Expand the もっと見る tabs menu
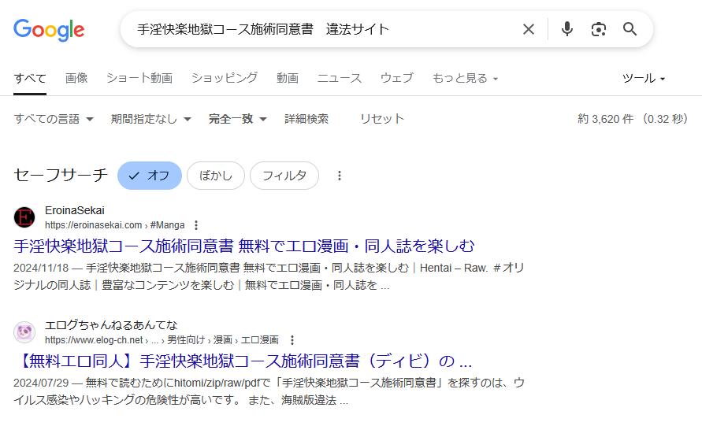702x426 pixels. (465, 78)
